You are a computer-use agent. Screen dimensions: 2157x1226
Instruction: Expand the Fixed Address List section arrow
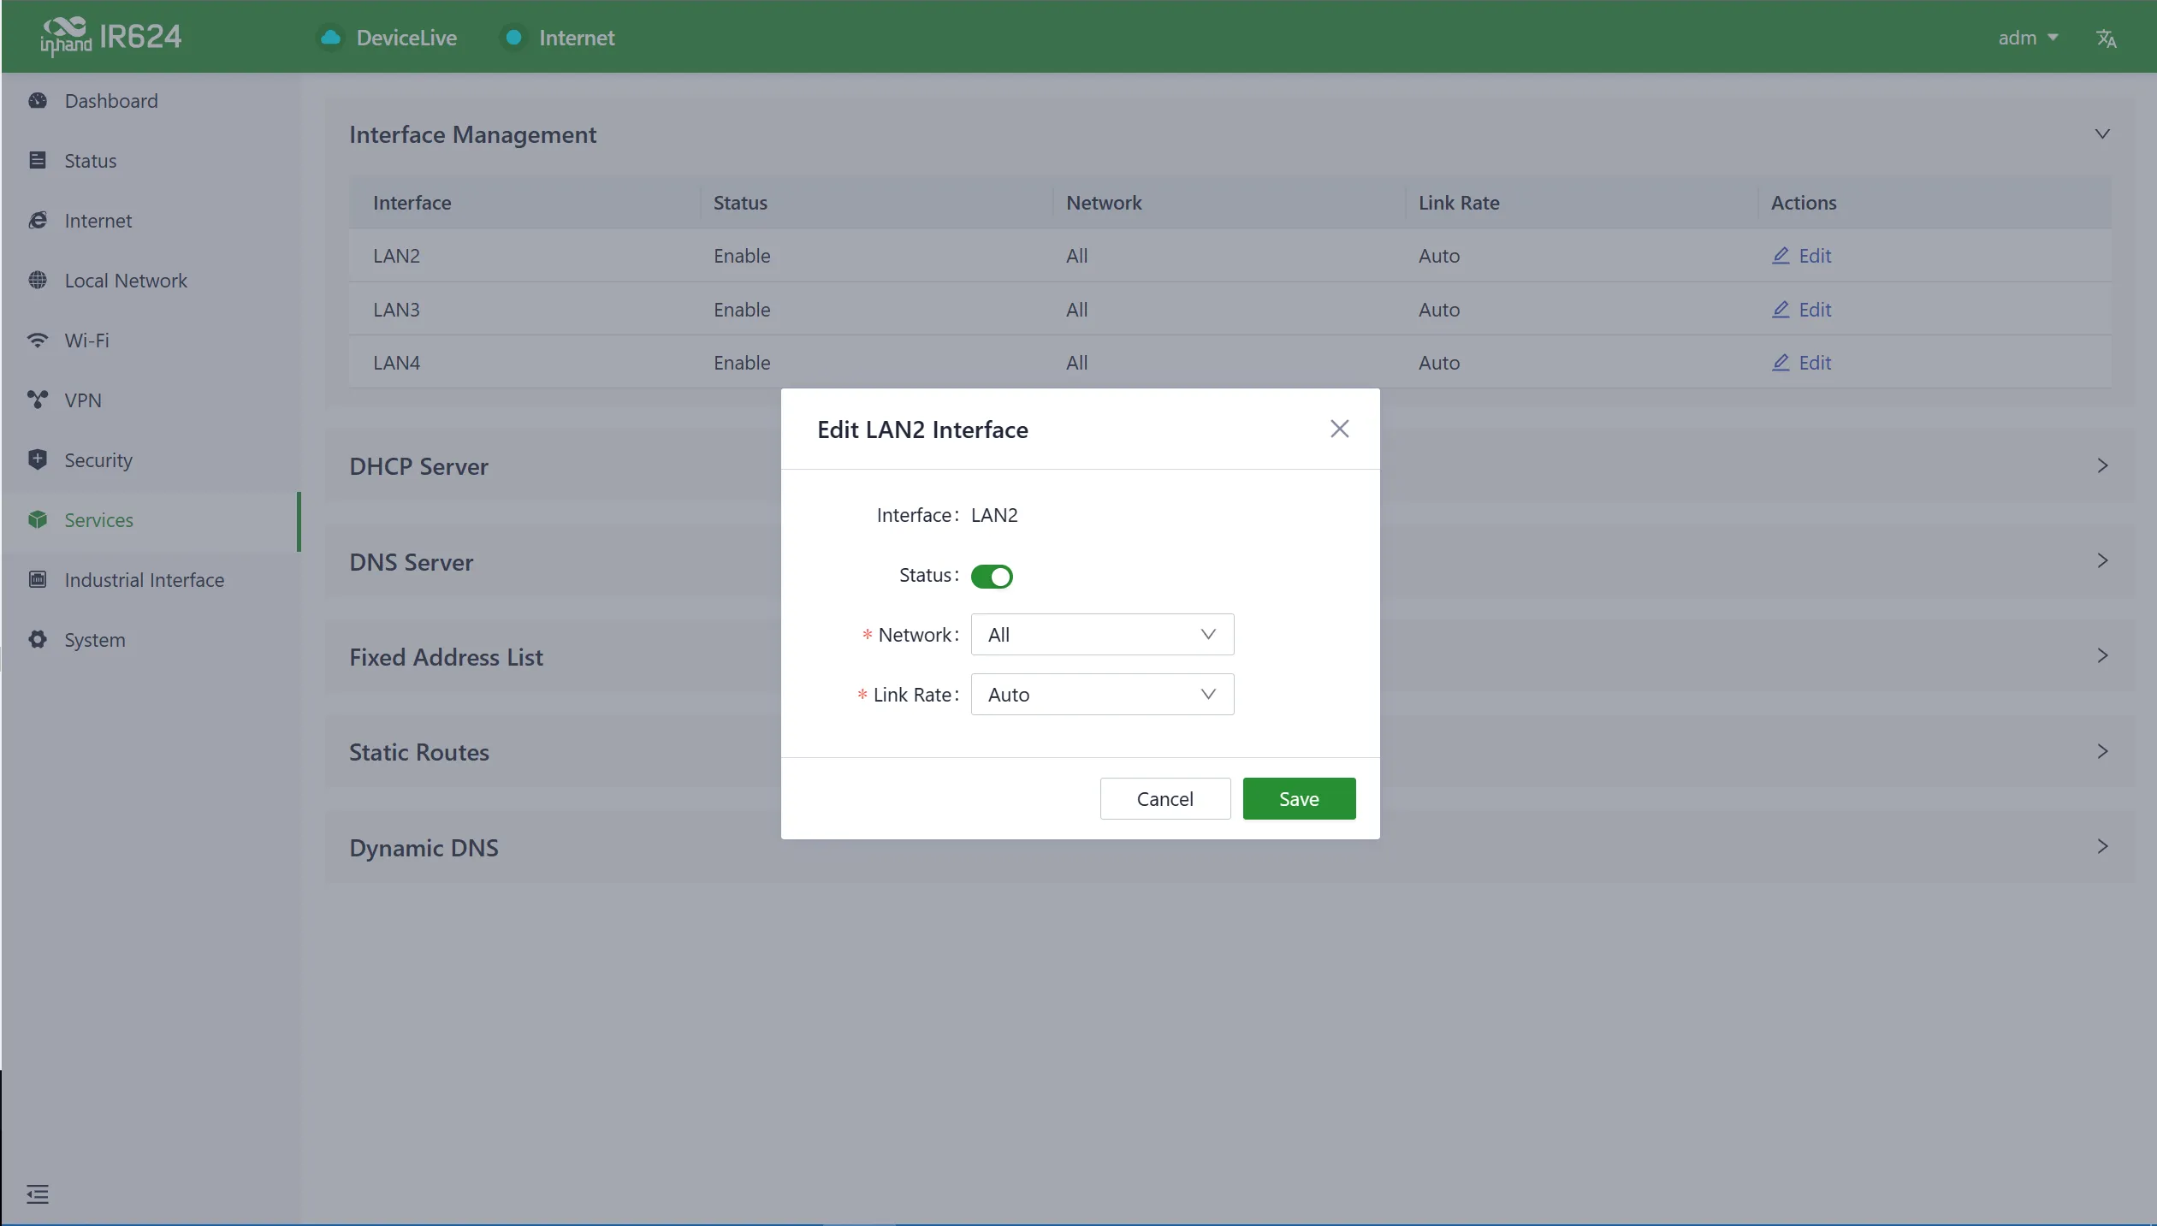2102,655
